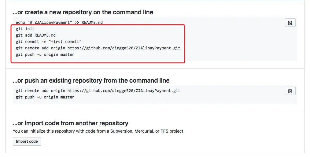
Task: Click the "...or push an existing repository" heading
Action: coord(91,80)
